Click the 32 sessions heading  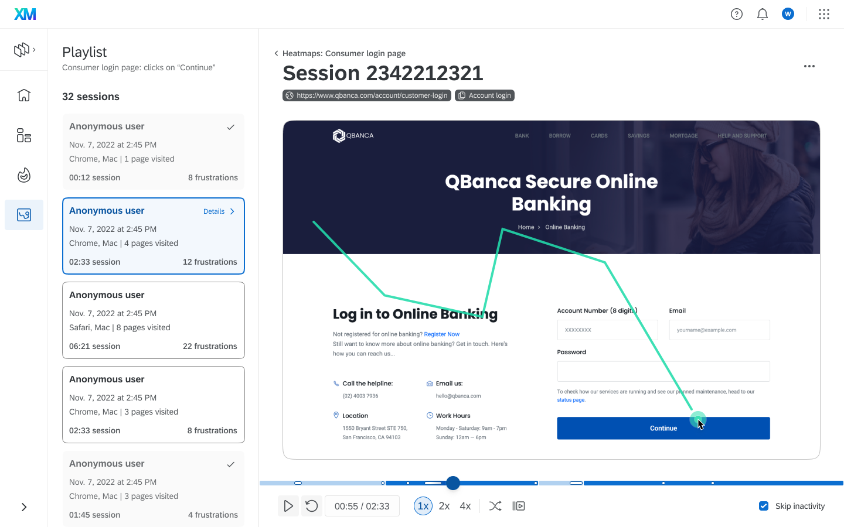click(91, 97)
